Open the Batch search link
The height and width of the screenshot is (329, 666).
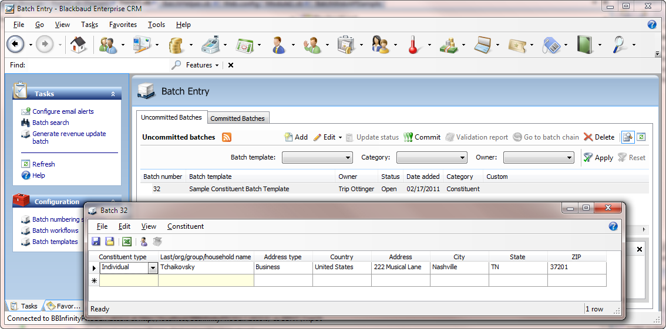51,123
